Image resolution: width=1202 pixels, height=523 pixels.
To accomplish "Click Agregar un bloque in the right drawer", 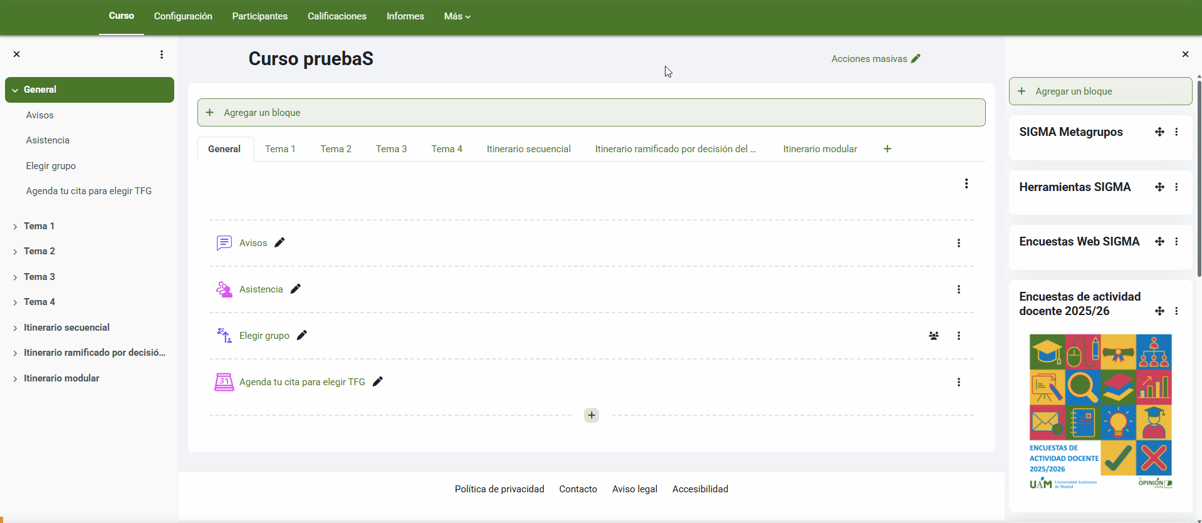I will 1100,91.
